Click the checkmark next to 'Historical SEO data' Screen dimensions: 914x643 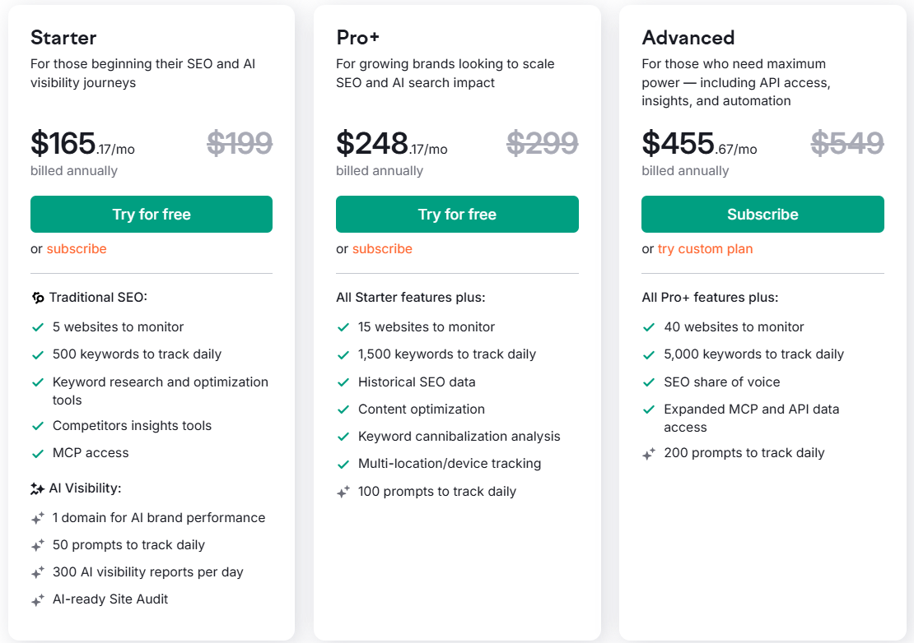[x=343, y=382]
